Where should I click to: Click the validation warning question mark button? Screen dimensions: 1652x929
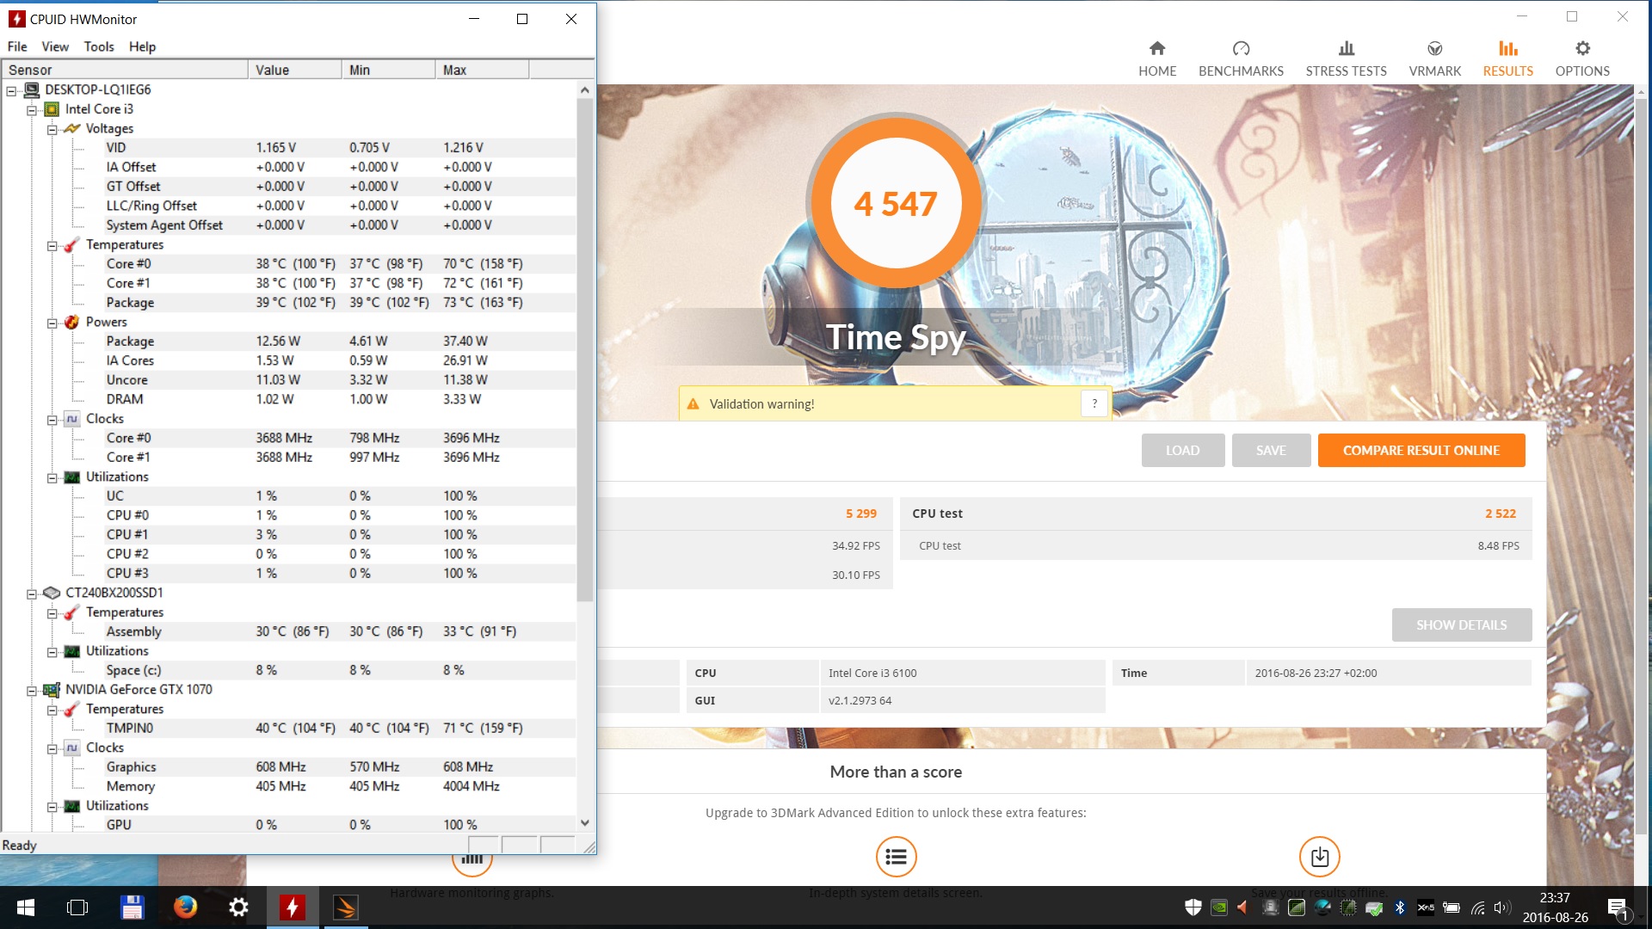click(1094, 403)
